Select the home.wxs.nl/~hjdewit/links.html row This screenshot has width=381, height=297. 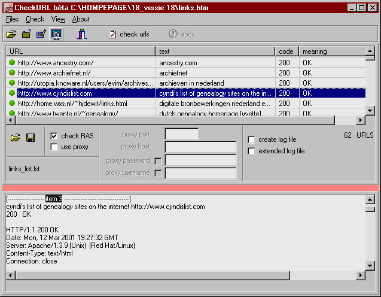pyautogui.click(x=185, y=104)
